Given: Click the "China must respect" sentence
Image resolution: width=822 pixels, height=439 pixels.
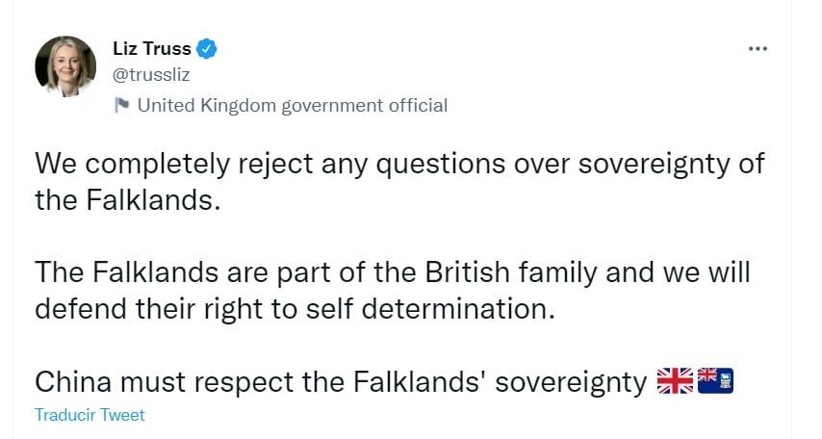Looking at the screenshot, I should [x=340, y=382].
